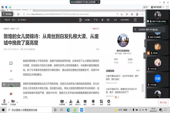Open meeting Settings gear
The width and height of the screenshot is (170, 113).
109,101
